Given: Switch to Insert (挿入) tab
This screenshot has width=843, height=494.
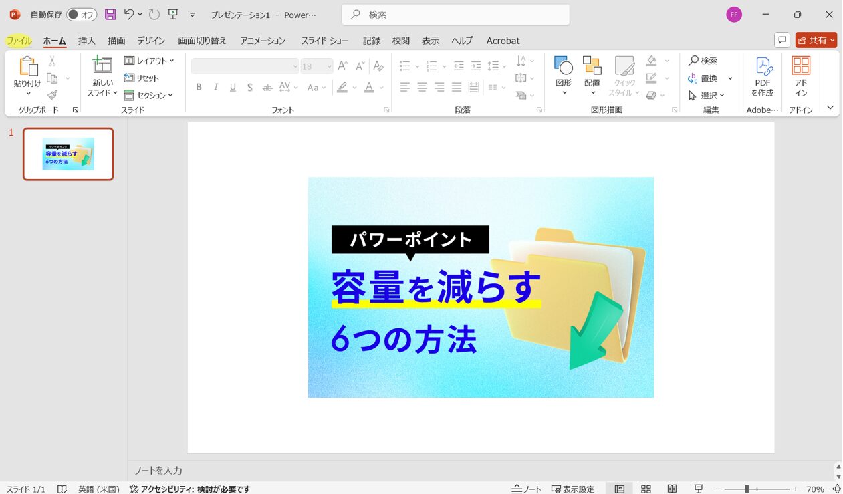Looking at the screenshot, I should 87,41.
